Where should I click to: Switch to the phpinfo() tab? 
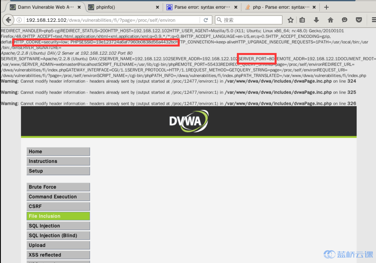coord(124,7)
